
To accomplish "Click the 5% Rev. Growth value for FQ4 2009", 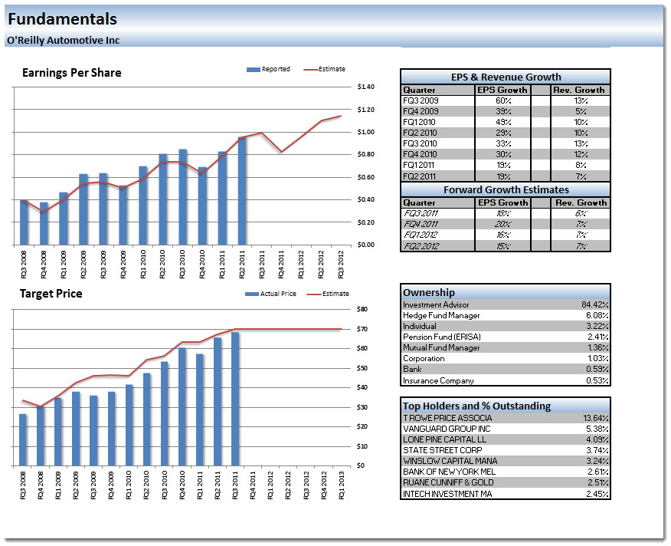I will (x=581, y=111).
